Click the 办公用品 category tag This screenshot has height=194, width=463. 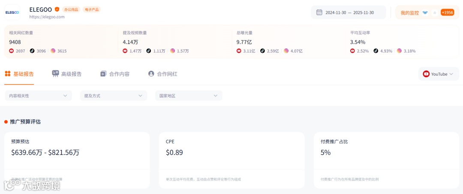(71, 9)
